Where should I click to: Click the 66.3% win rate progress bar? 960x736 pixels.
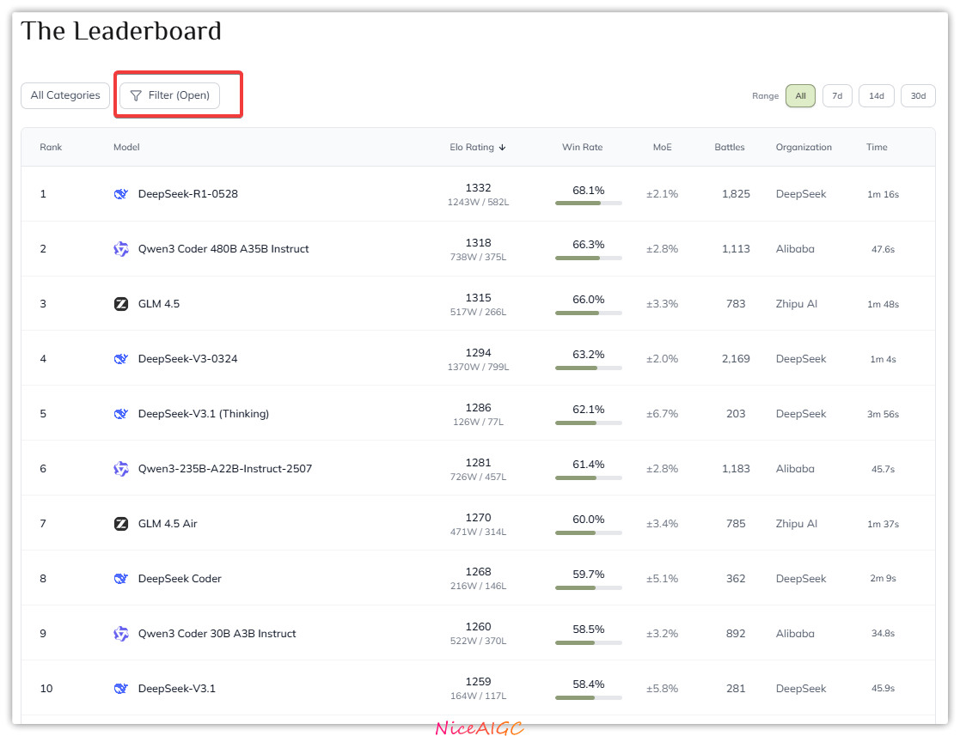[589, 259]
